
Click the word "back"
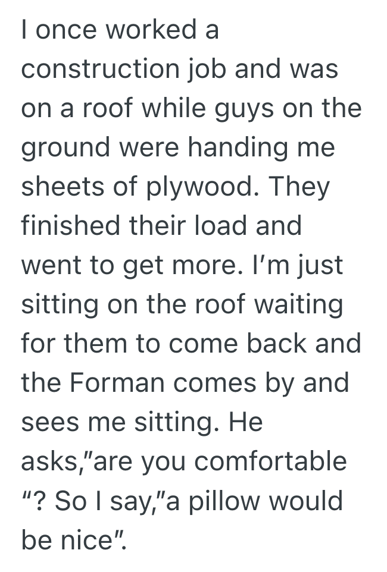point(283,344)
